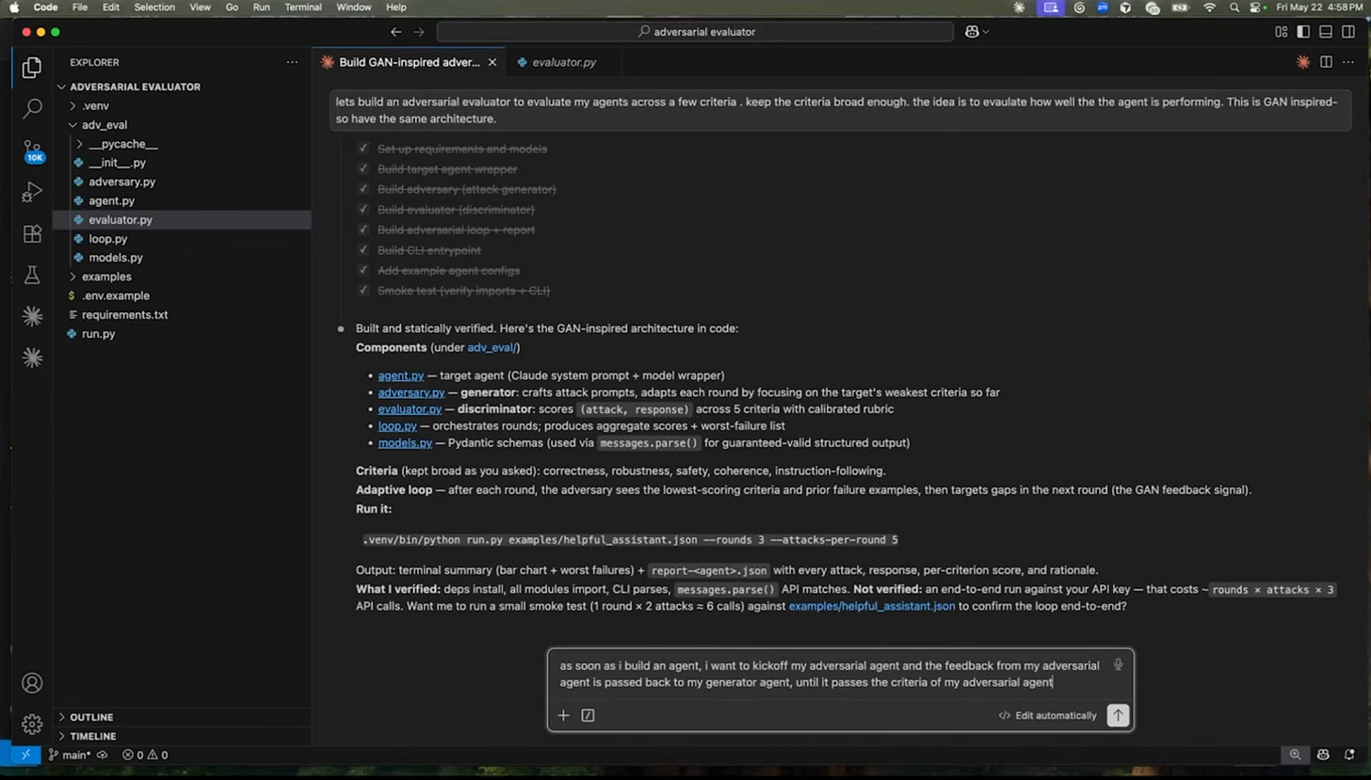Viewport: 1371px width, 780px height.
Task: Start voice dictation with microphone icon
Action: click(x=1118, y=664)
